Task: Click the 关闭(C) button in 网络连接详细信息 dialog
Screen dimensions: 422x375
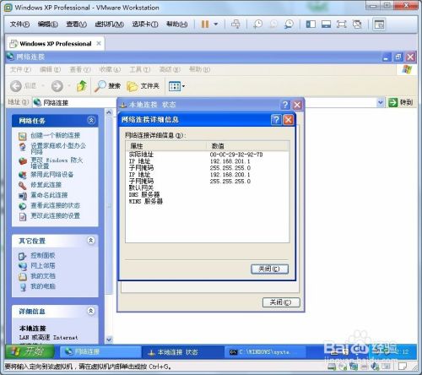Action: pyautogui.click(x=269, y=269)
